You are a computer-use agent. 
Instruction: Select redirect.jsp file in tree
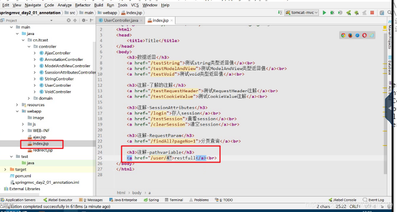(x=40, y=150)
